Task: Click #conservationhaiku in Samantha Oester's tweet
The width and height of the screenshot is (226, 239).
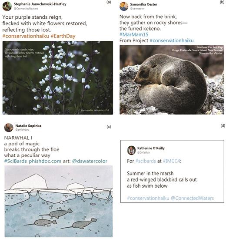Action: coord(172,40)
